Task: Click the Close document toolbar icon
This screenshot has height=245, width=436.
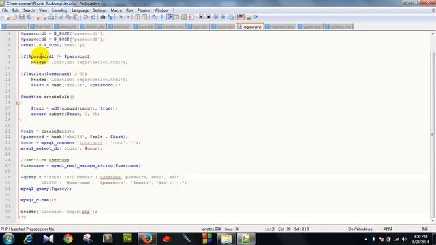Action: [37, 17]
